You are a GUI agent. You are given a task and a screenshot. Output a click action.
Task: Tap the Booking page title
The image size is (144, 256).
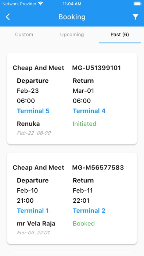pos(72,17)
